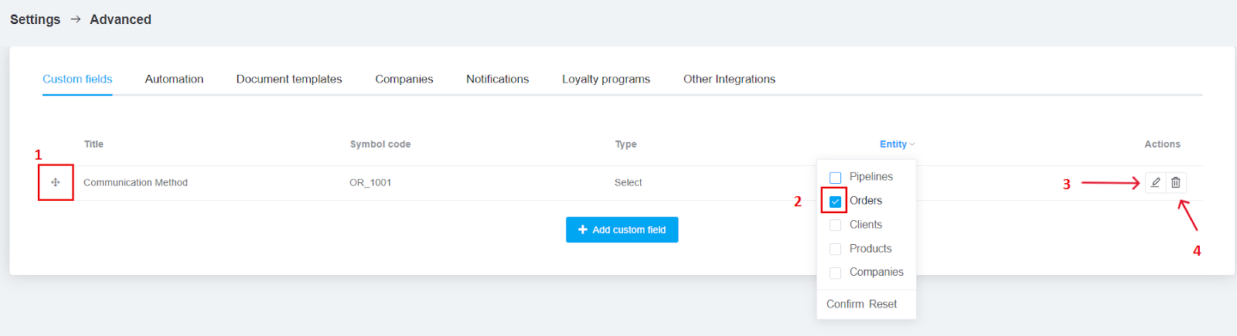Click Reset in the entity filter
1237x336 pixels.
883,304
